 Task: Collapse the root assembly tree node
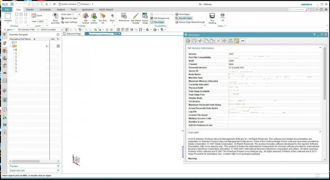10,46
